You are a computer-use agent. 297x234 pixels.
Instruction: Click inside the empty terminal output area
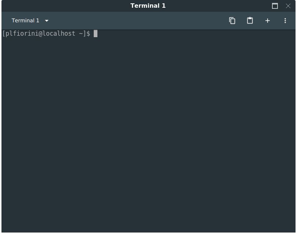(147, 129)
